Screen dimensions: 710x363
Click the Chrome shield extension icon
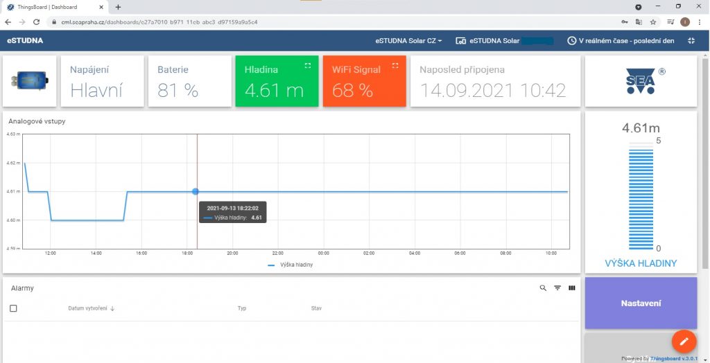tap(638, 7)
